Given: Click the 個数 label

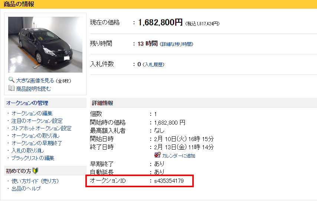Looking at the screenshot, I should (x=96, y=114).
